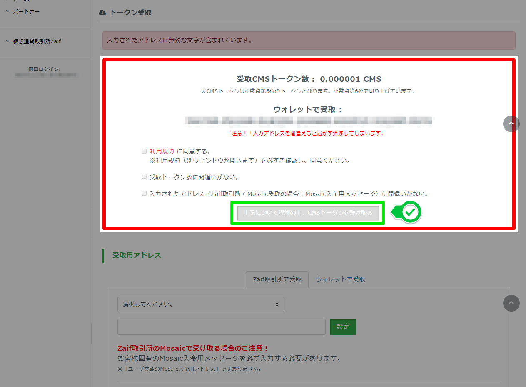Image resolution: width=526 pixels, height=387 pixels.
Task: Click the upper scroll-to-top arrow icon
Action: (511, 124)
